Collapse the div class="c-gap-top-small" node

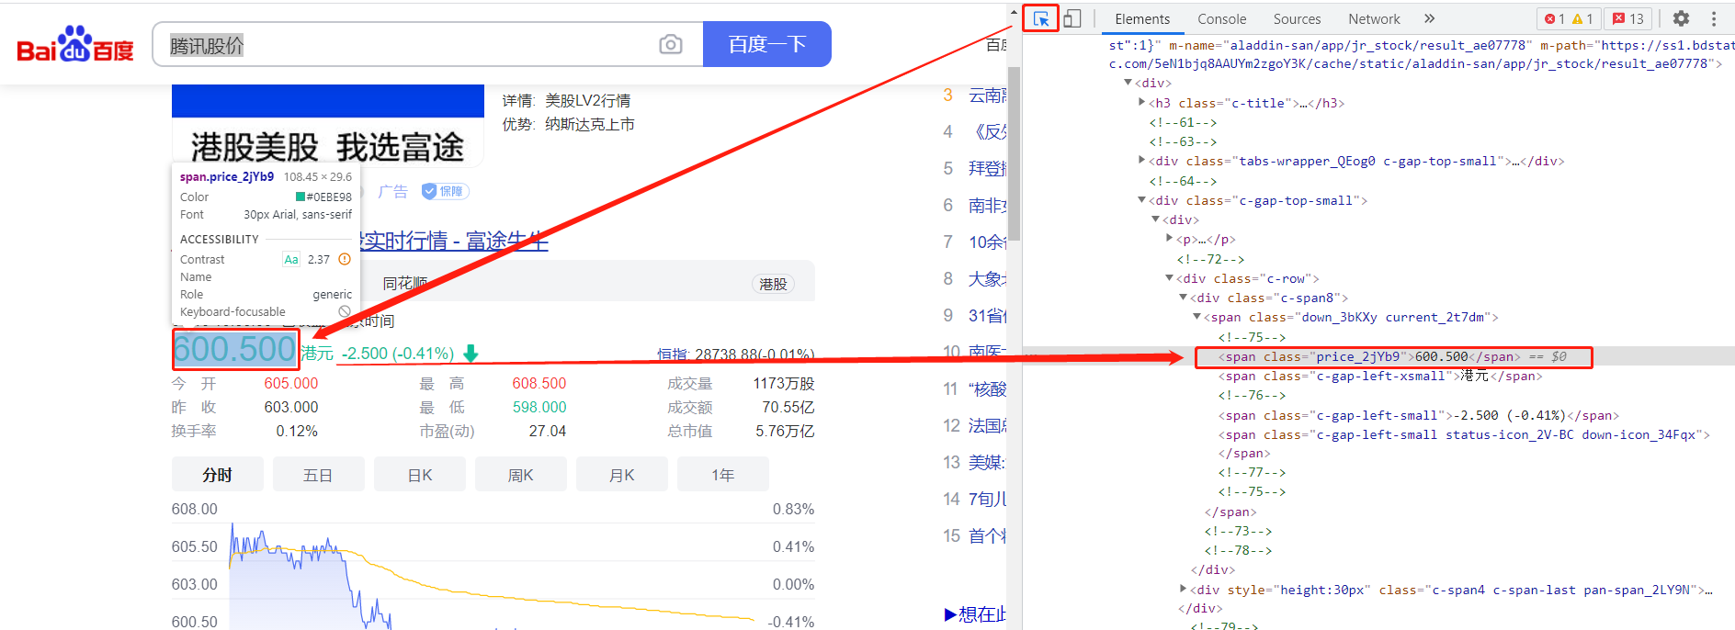click(x=1141, y=200)
